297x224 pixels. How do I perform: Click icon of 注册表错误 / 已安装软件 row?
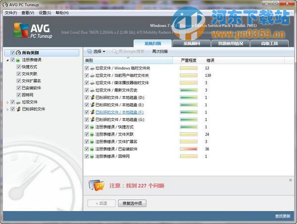(x=92, y=149)
